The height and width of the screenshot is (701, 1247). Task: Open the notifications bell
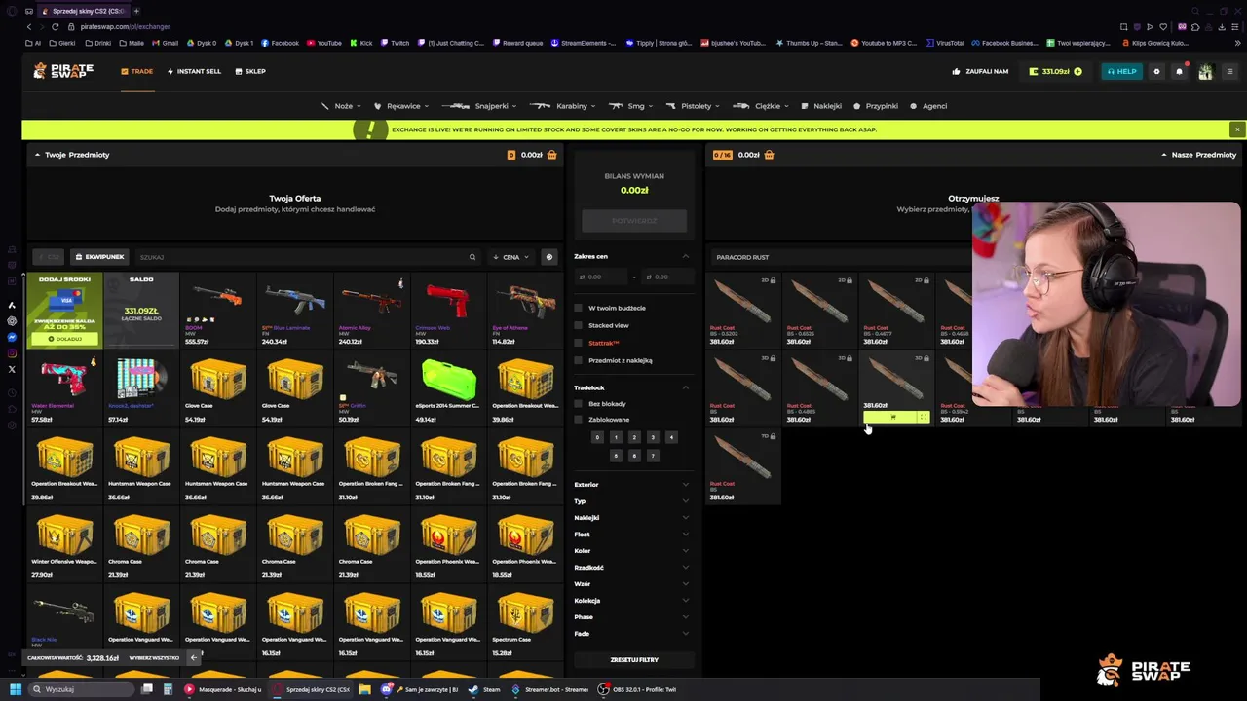coord(1179,71)
